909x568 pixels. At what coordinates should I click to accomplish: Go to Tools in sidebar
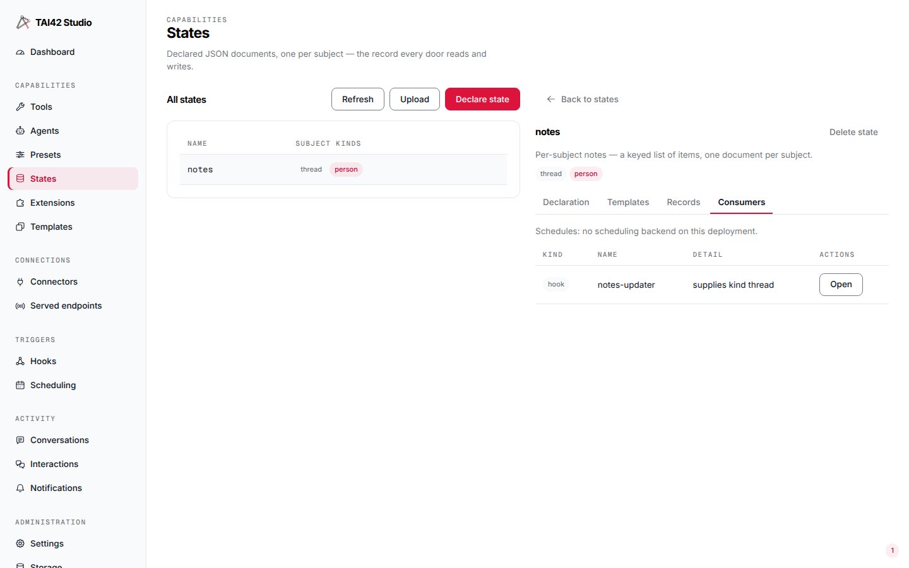pyautogui.click(x=73, y=107)
